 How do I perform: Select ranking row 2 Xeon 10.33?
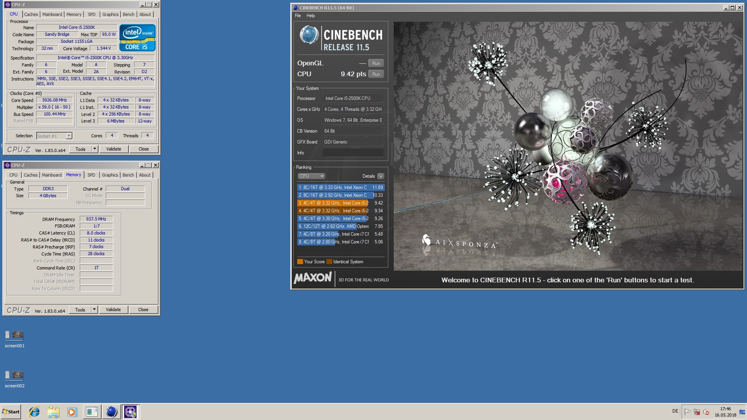tap(341, 195)
